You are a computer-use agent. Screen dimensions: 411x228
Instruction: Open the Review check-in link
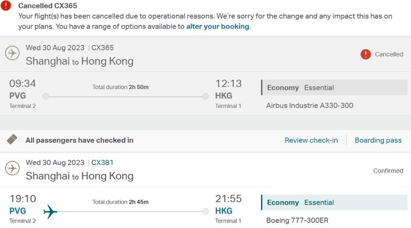[x=311, y=140]
